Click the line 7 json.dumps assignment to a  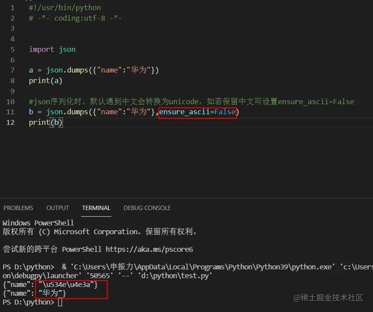pos(94,70)
